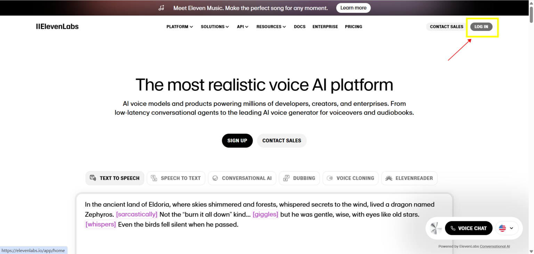Click the music note icon in the banner
The width and height of the screenshot is (534, 254).
click(161, 8)
